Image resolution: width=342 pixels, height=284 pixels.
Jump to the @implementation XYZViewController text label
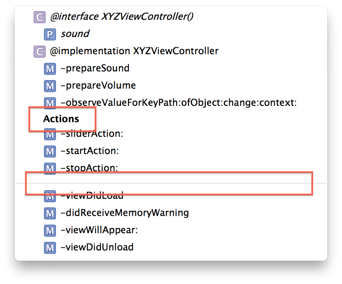coord(134,51)
